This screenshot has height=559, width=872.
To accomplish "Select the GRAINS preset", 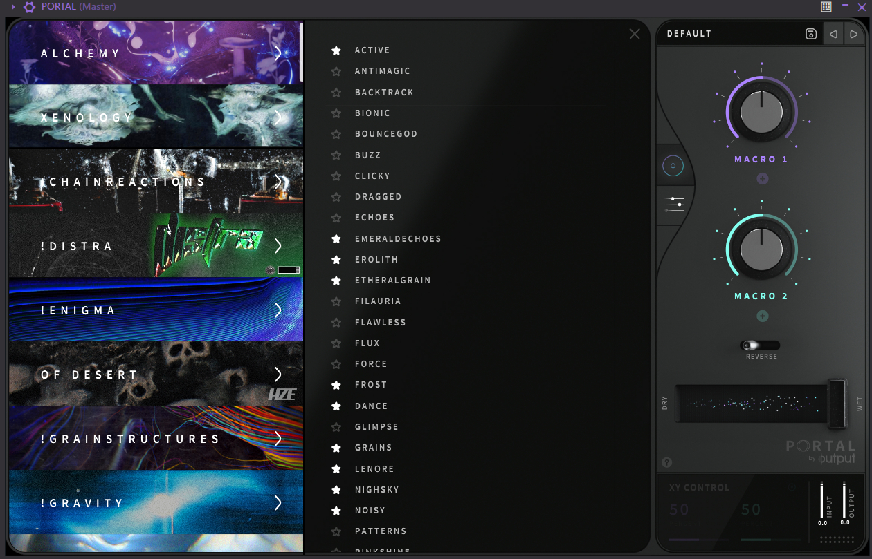I will pos(374,447).
